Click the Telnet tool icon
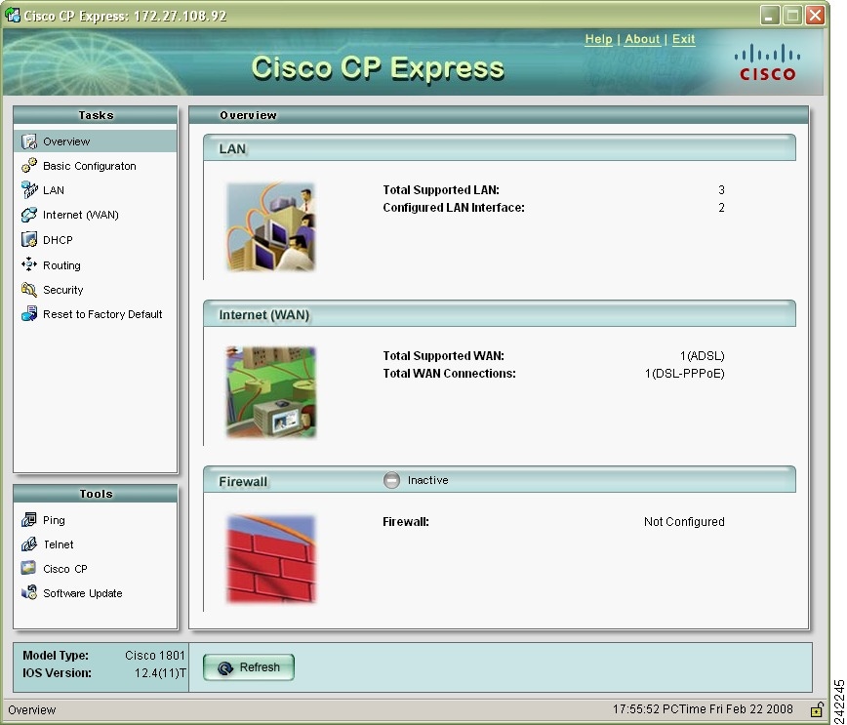The image size is (847, 725). 29,544
